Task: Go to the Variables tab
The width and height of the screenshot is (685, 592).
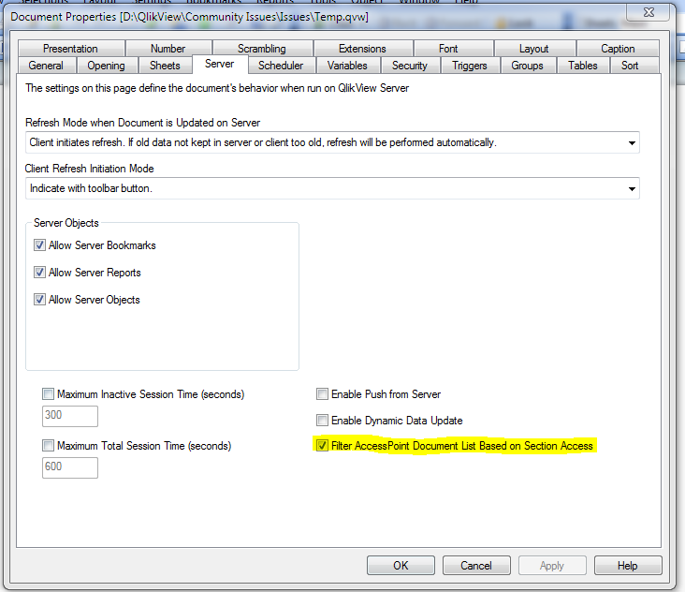Action: (x=348, y=66)
